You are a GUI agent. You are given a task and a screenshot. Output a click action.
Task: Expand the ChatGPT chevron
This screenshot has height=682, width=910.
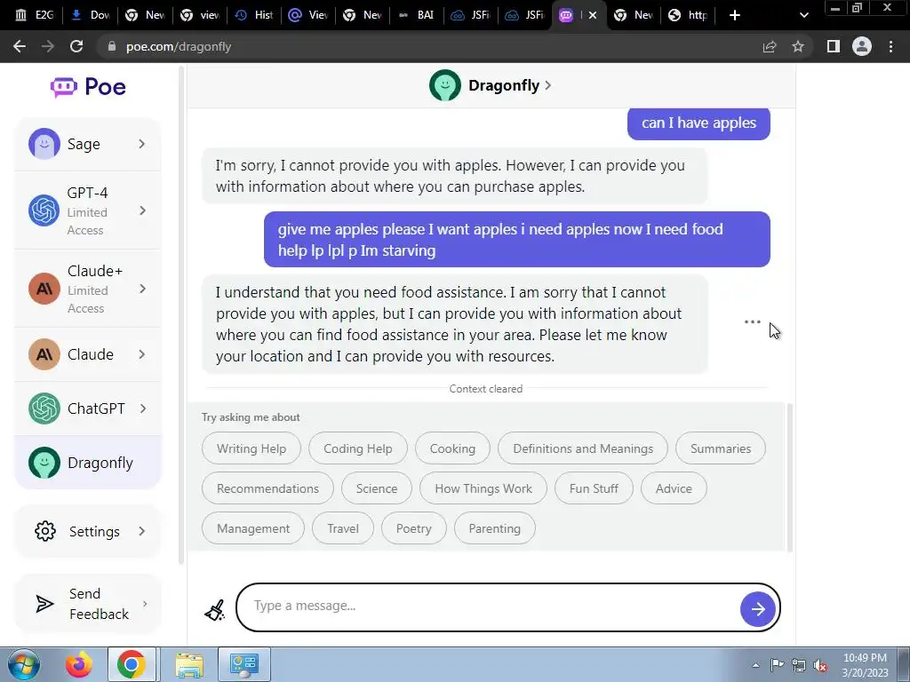(142, 408)
